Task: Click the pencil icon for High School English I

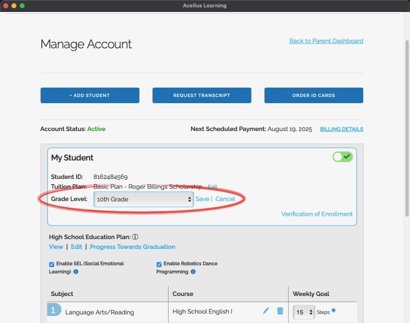Action: click(x=266, y=311)
